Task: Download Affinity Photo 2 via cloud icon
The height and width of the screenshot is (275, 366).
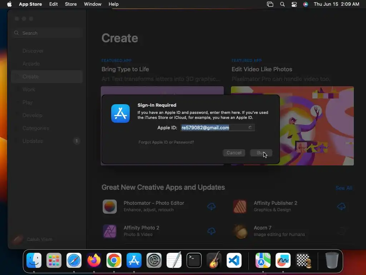Action: point(211,231)
